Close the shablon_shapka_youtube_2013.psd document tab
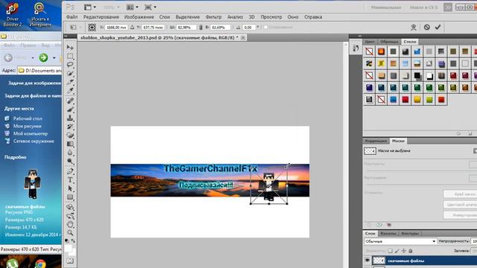This screenshot has width=477, height=268. (x=243, y=38)
